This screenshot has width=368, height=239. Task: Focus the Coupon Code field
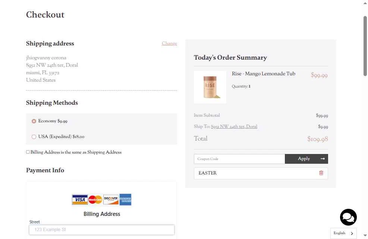239,159
